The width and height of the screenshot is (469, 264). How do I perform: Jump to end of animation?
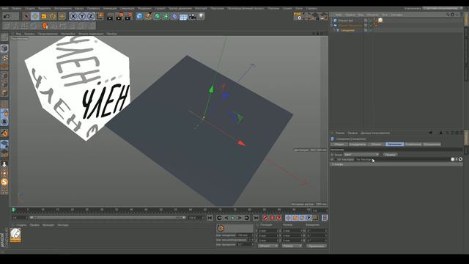256,218
